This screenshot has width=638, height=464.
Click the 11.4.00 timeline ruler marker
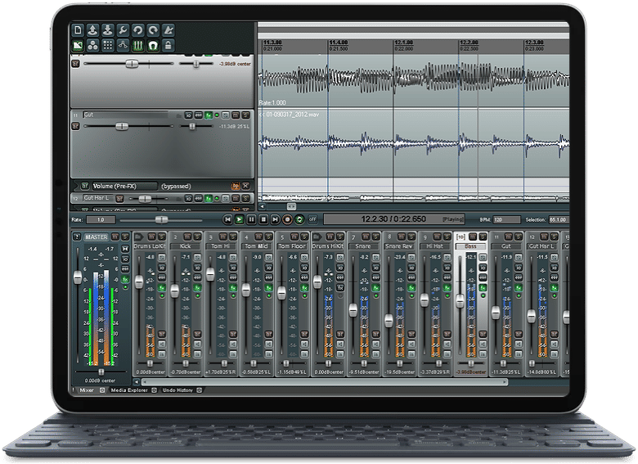pyautogui.click(x=339, y=43)
